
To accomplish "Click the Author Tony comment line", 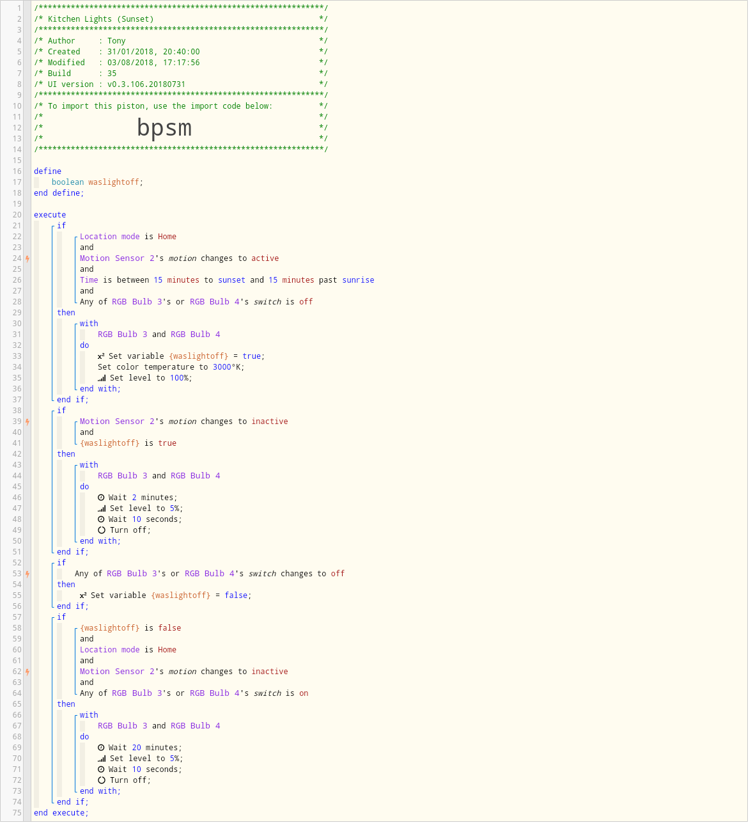I will (x=181, y=41).
